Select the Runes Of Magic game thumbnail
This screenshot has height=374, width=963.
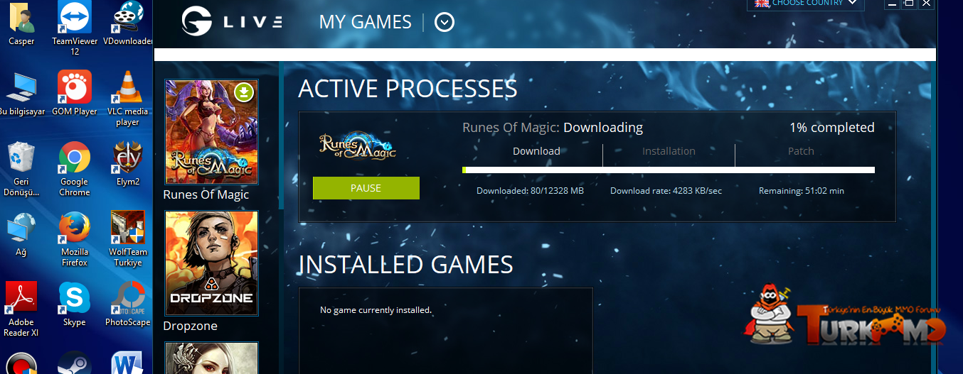(212, 132)
